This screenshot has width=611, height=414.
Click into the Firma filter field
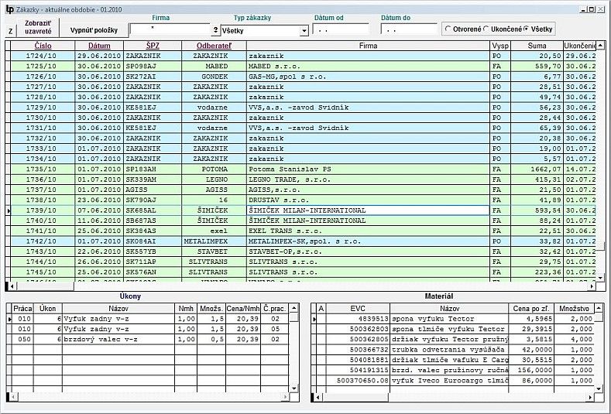(x=170, y=29)
